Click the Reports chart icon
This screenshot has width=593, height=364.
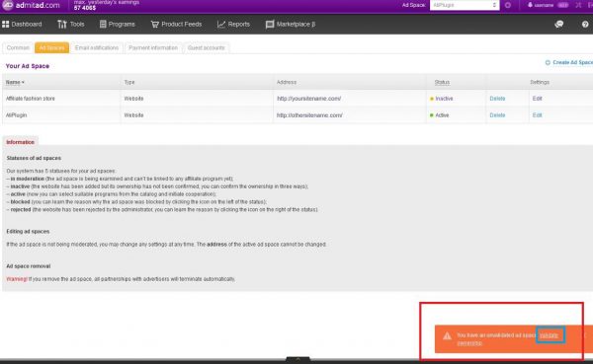(221, 24)
